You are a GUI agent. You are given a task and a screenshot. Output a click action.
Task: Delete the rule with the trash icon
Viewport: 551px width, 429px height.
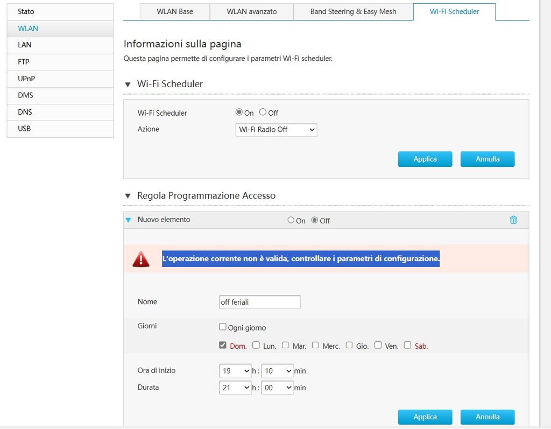coord(513,220)
